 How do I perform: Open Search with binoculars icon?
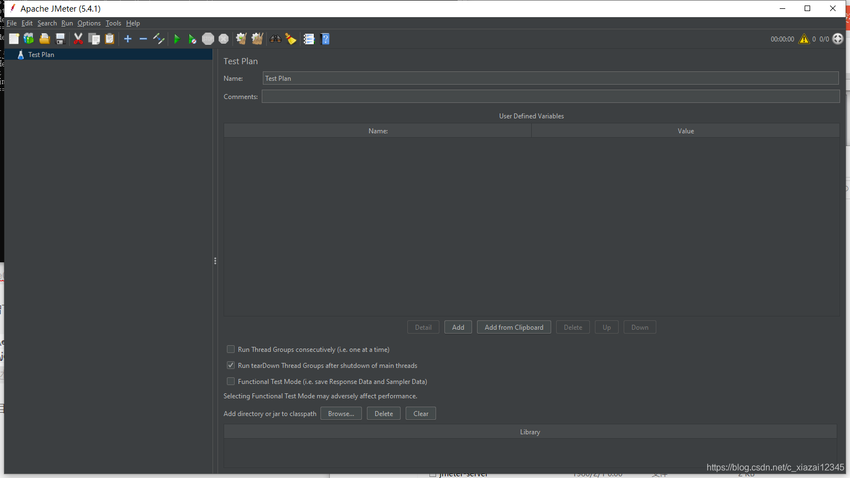pos(275,39)
